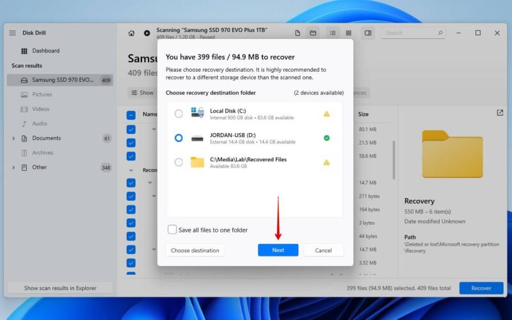Click the large Recovery folder thumbnail
This screenshot has width=512, height=320.
[x=452, y=154]
